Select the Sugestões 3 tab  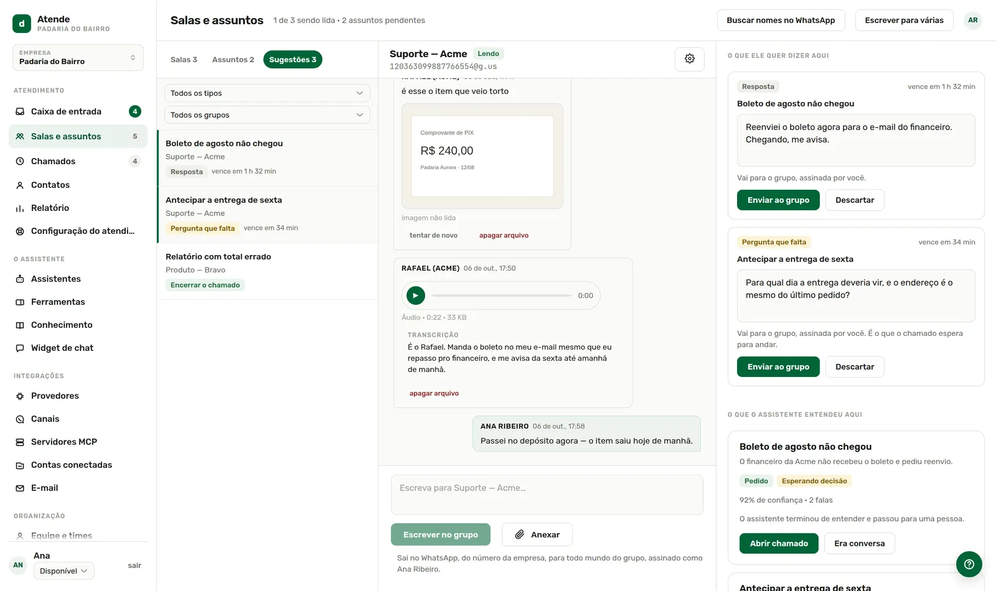coord(293,60)
